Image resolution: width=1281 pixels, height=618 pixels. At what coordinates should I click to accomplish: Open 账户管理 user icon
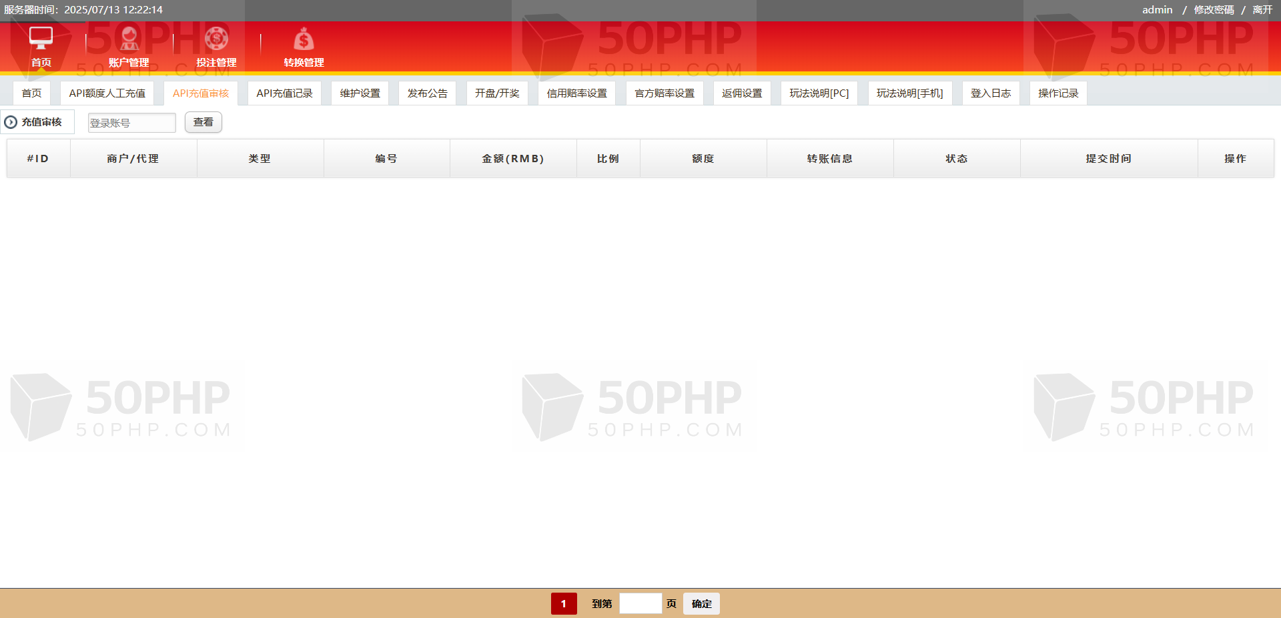129,39
